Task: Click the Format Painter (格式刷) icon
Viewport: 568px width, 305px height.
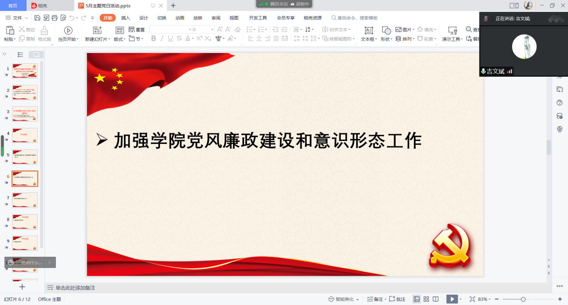Action: pos(44,31)
